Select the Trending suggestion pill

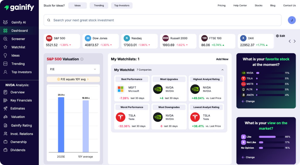pos(99,6)
